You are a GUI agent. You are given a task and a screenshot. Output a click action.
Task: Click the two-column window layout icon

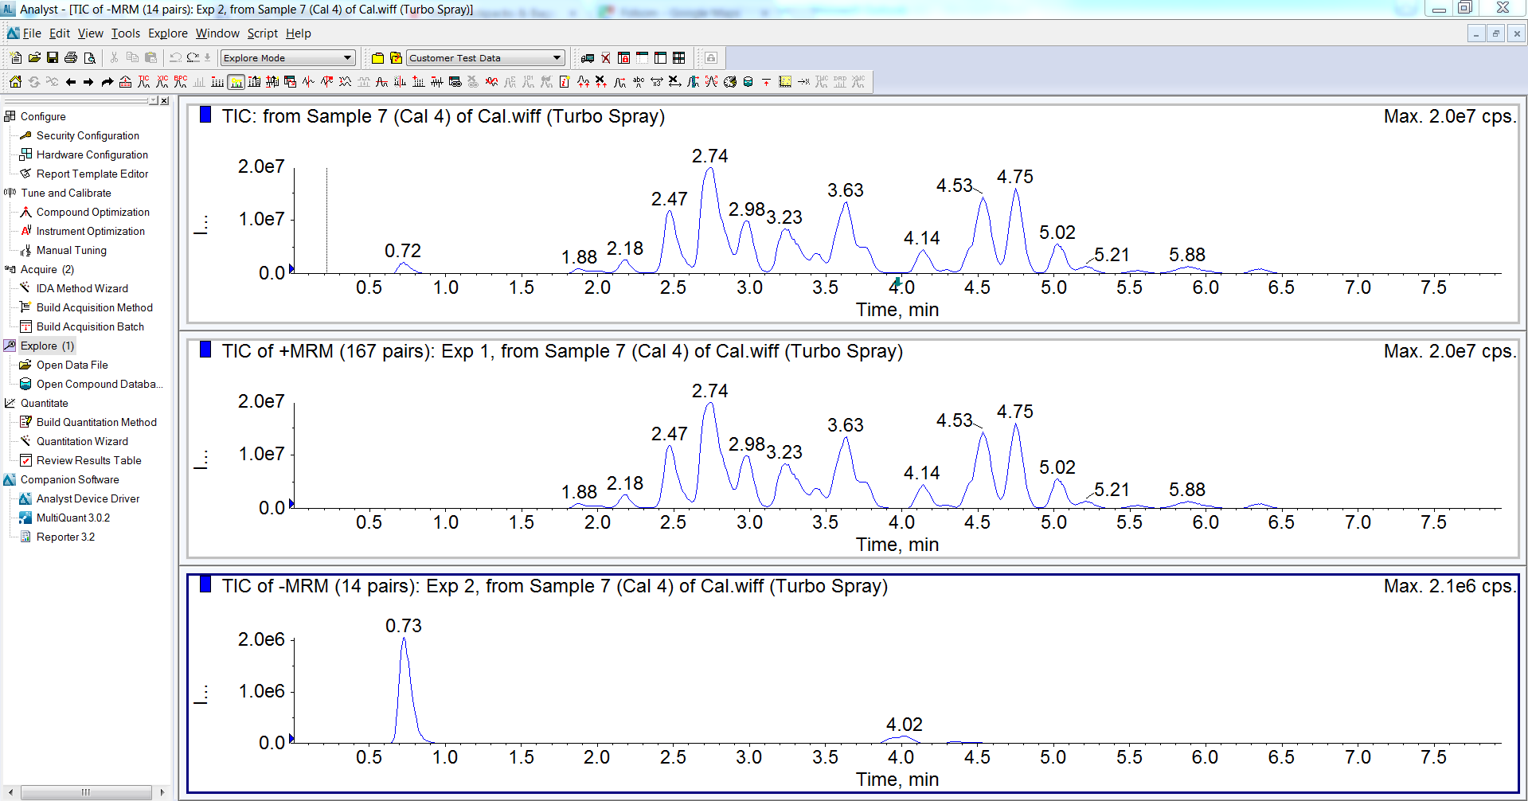point(661,58)
